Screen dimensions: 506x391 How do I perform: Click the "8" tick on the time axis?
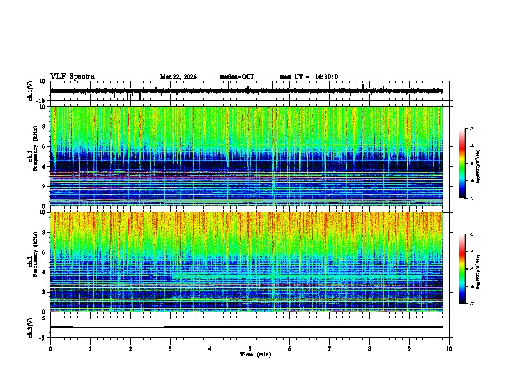coord(369,349)
